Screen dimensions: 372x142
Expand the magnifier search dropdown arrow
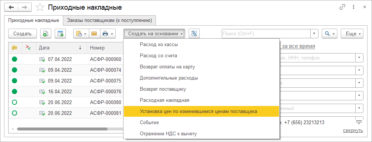[330, 34]
